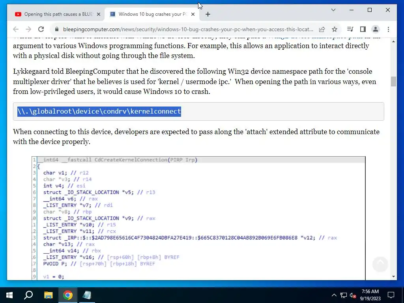The width and height of the screenshot is (404, 303).
Task: Share this page from the address bar
Action: [322, 29]
